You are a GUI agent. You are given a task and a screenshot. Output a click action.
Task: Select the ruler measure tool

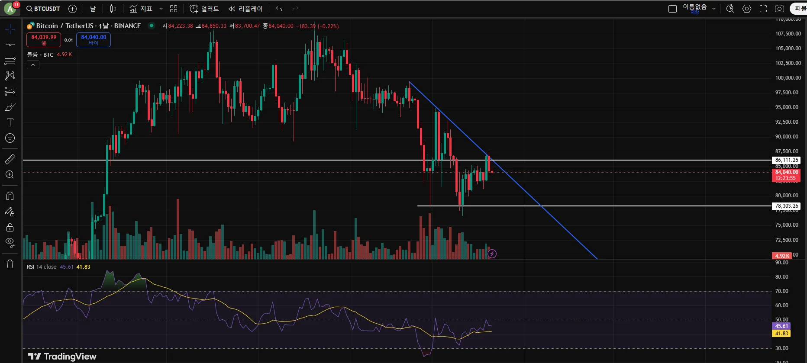point(10,159)
